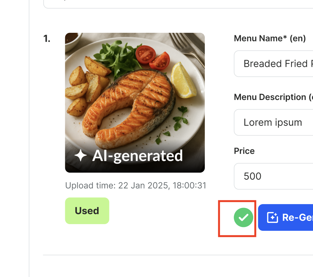
Task: Click the sparkle icon on Re-Generate button
Action: [272, 217]
